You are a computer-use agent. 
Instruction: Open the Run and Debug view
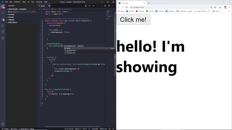[3, 25]
